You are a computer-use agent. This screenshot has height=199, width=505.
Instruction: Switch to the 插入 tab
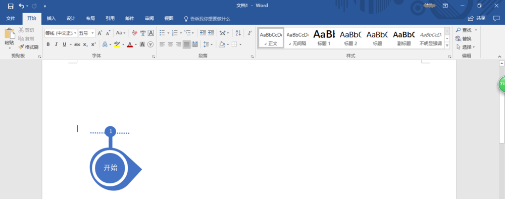coord(51,18)
